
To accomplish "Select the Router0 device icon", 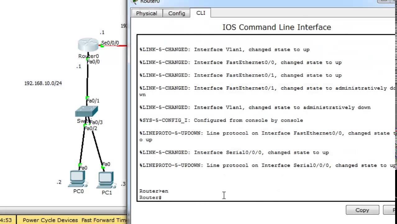I will (x=88, y=45).
